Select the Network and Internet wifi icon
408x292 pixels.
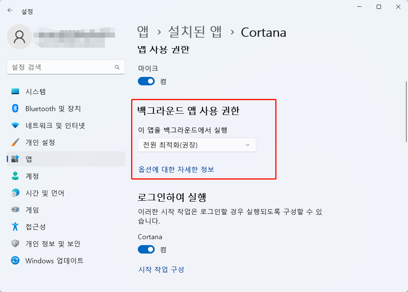[15, 126]
